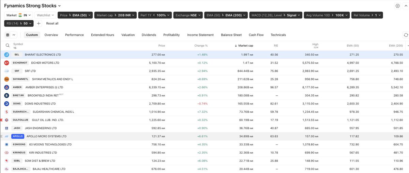Open the Exchange NSE filter
The width and height of the screenshot is (409, 173).
[x=188, y=15]
